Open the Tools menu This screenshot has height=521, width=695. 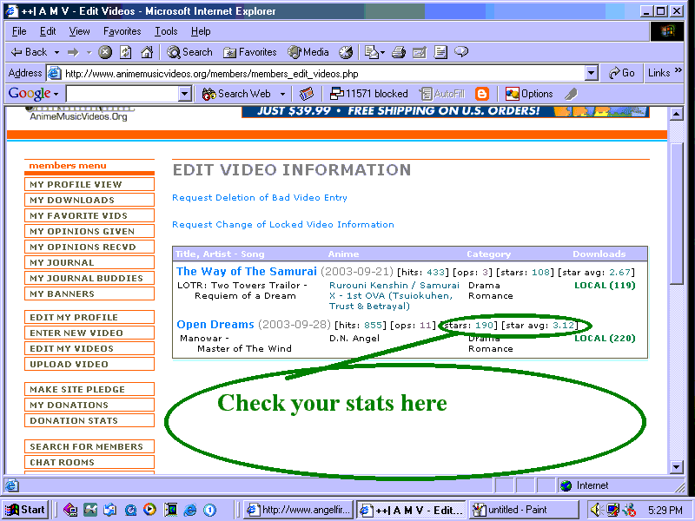(166, 31)
